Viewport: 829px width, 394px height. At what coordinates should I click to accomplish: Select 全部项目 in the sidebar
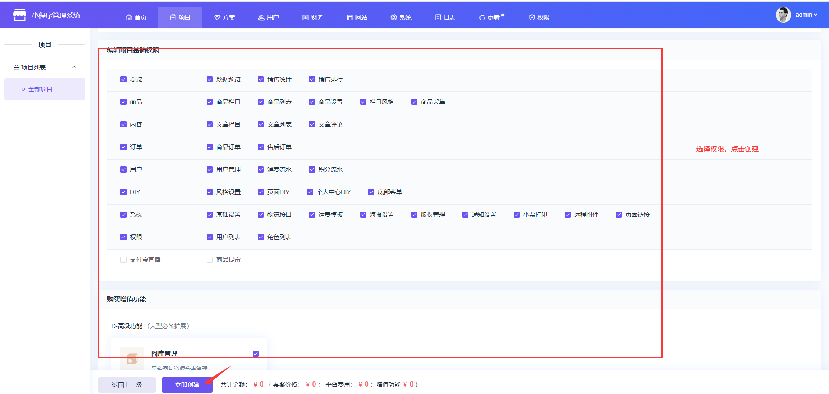coord(40,89)
